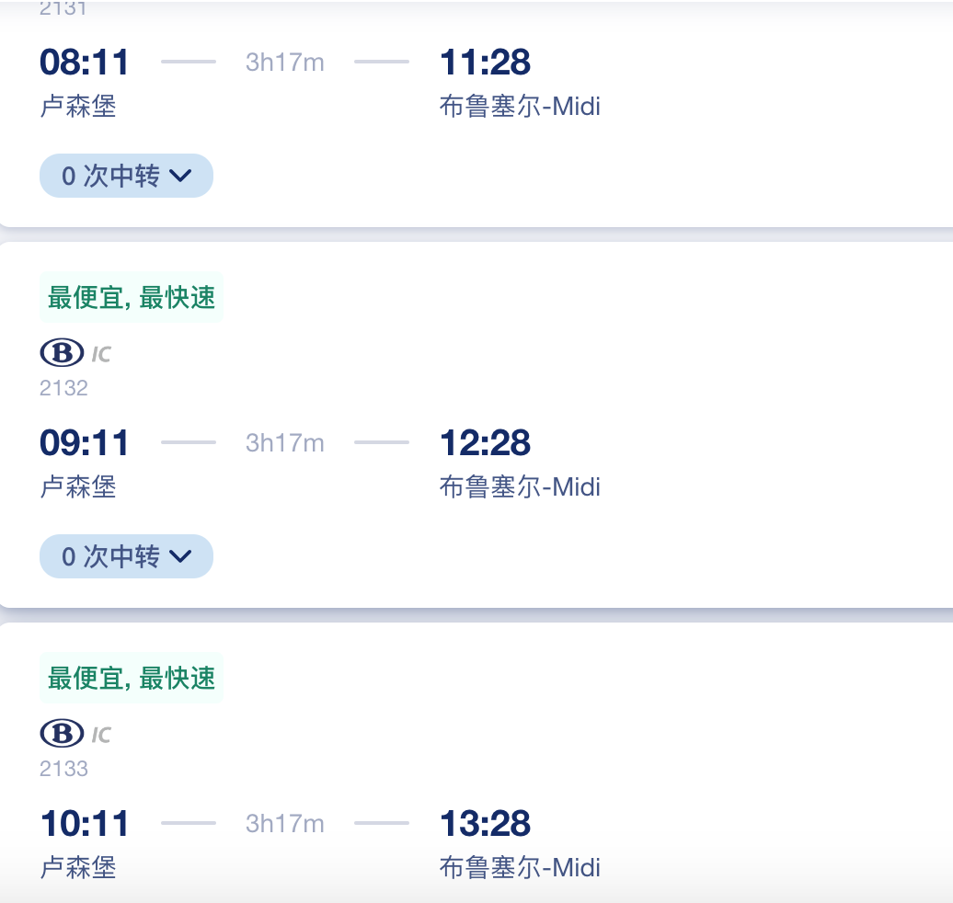Expand 0 次中转 for the 09:11 train
The image size is (953, 903).
click(126, 556)
